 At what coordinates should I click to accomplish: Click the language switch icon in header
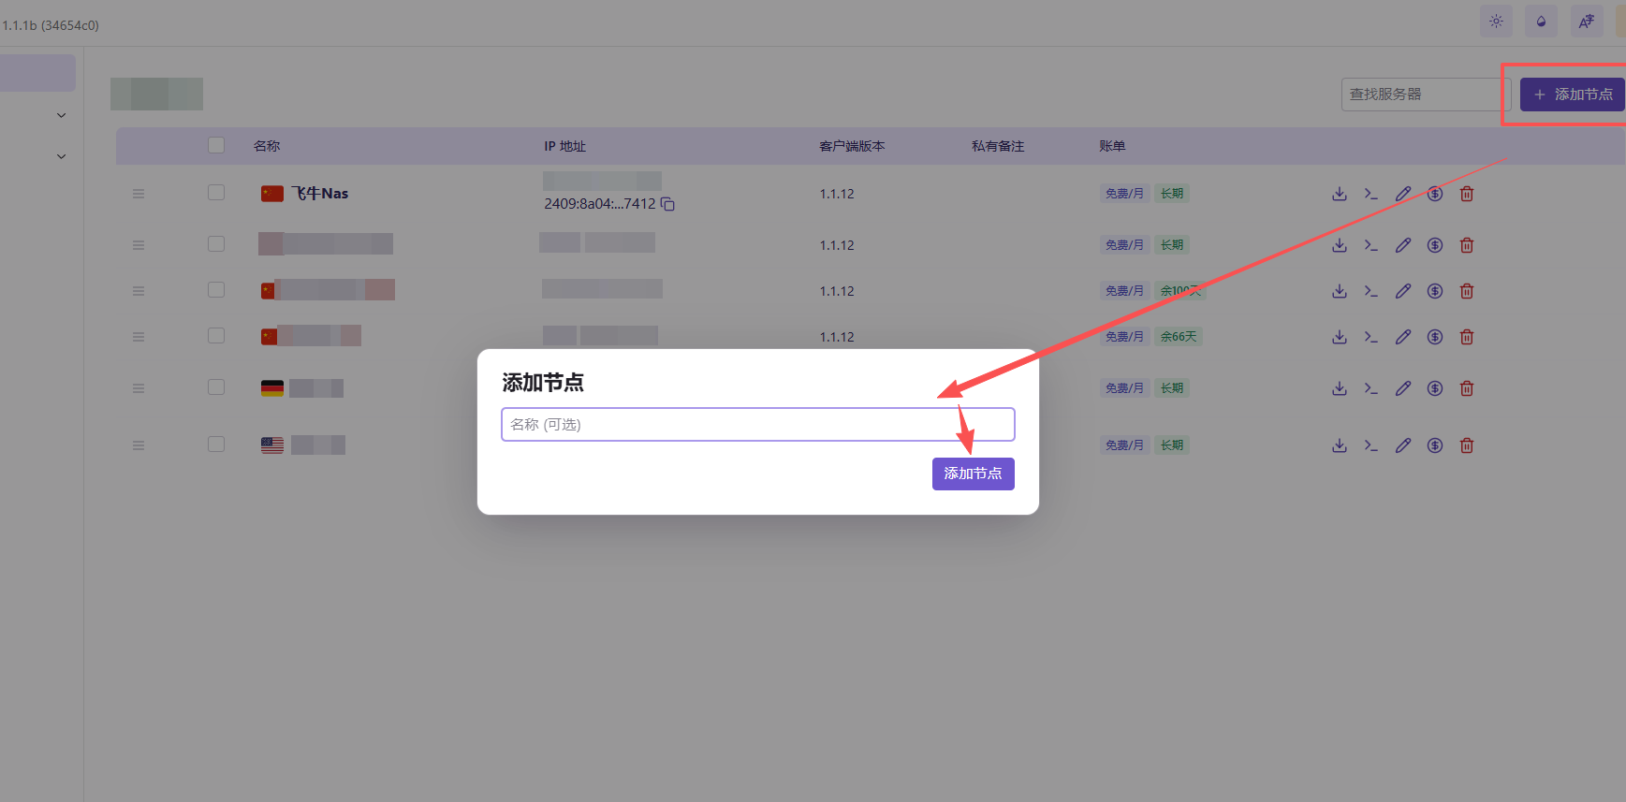click(x=1586, y=22)
